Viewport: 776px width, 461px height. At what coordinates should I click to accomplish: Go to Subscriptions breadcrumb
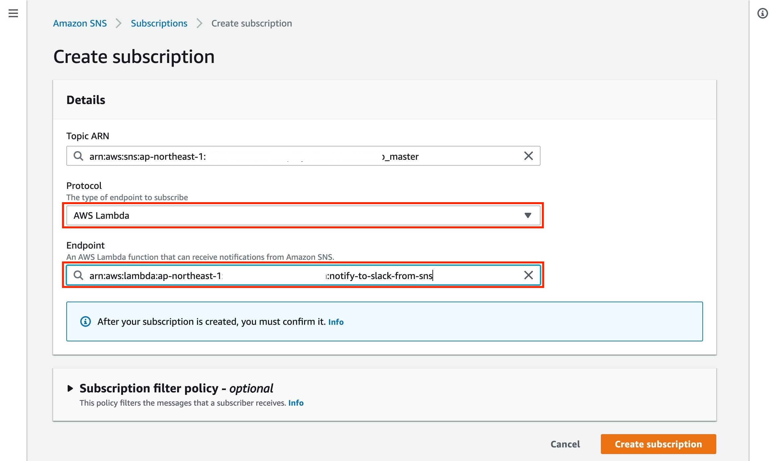click(159, 23)
